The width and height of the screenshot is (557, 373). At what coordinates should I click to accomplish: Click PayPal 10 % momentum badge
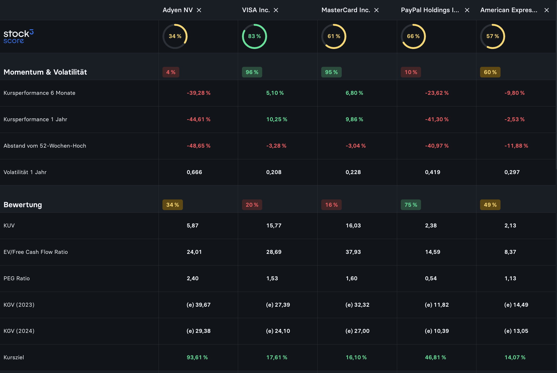(x=411, y=72)
